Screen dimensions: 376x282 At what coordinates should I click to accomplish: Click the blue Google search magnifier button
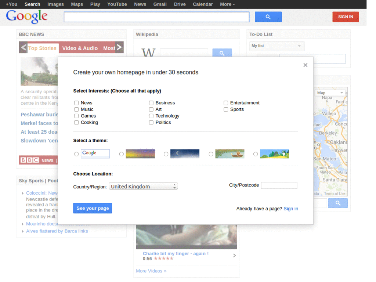pos(268,17)
